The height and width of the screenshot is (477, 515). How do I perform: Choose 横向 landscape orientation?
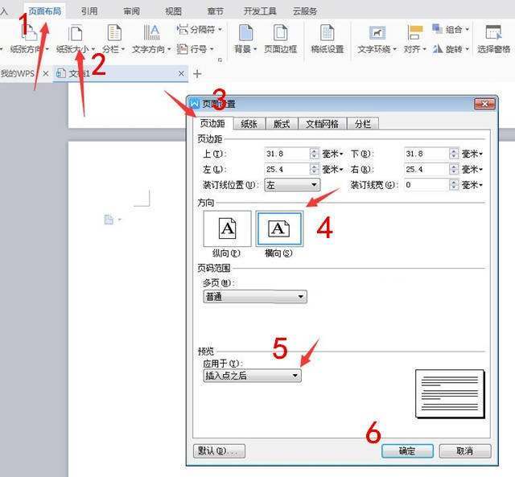pos(279,228)
